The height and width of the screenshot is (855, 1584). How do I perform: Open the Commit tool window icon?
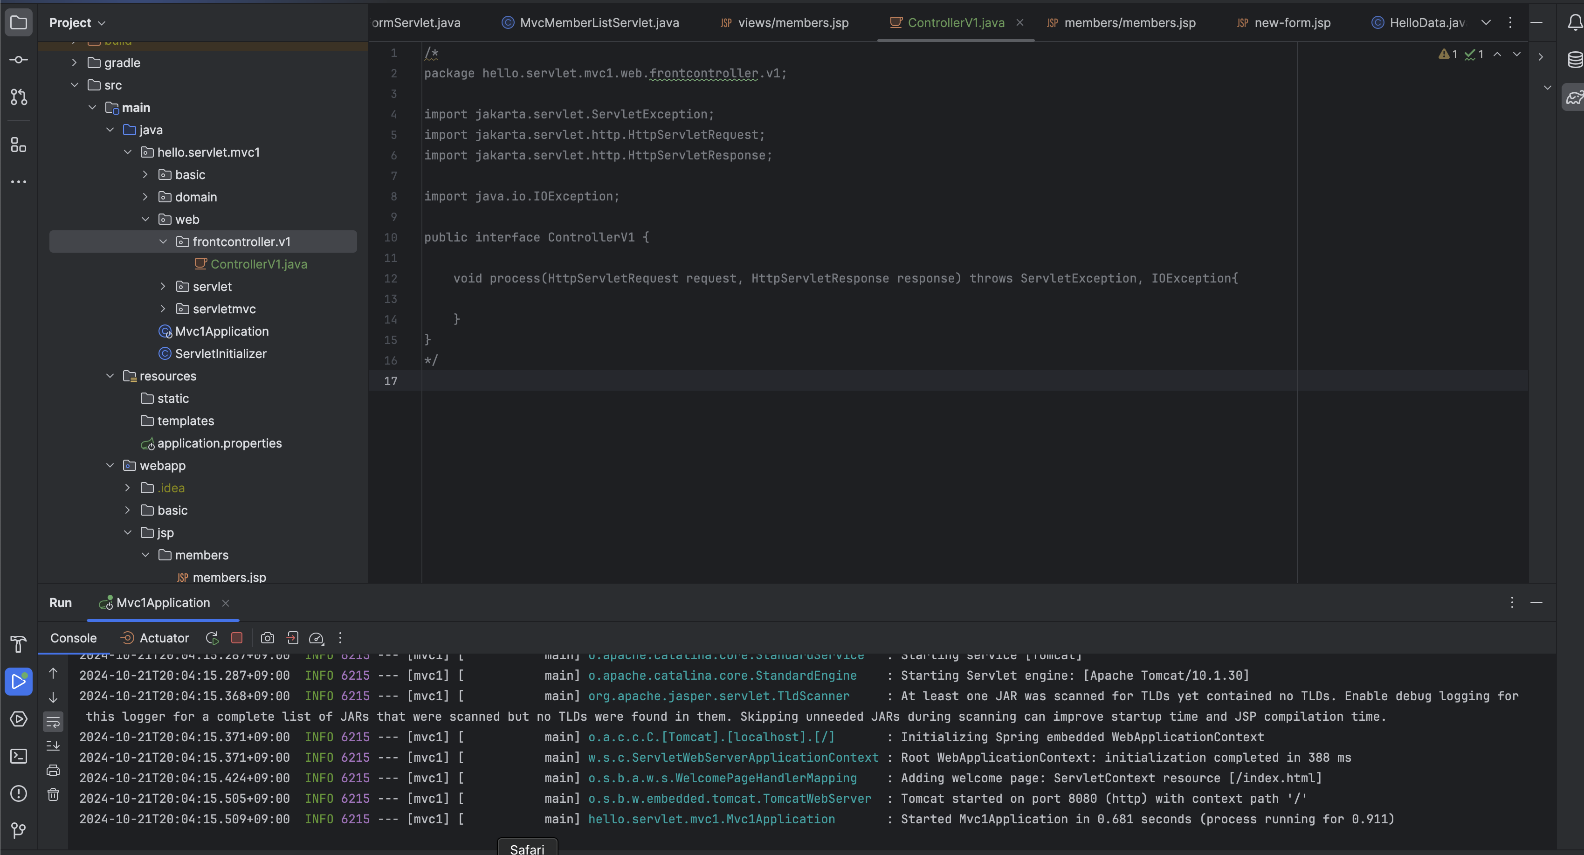[x=19, y=60]
